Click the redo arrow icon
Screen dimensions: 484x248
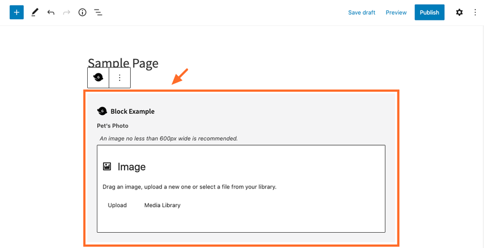pyautogui.click(x=66, y=12)
